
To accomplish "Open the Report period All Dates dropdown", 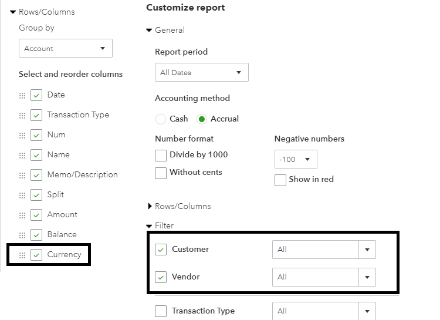I will pyautogui.click(x=201, y=73).
